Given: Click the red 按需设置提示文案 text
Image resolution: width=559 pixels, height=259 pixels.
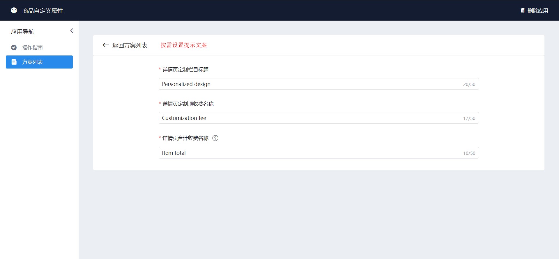Looking at the screenshot, I should coord(184,45).
